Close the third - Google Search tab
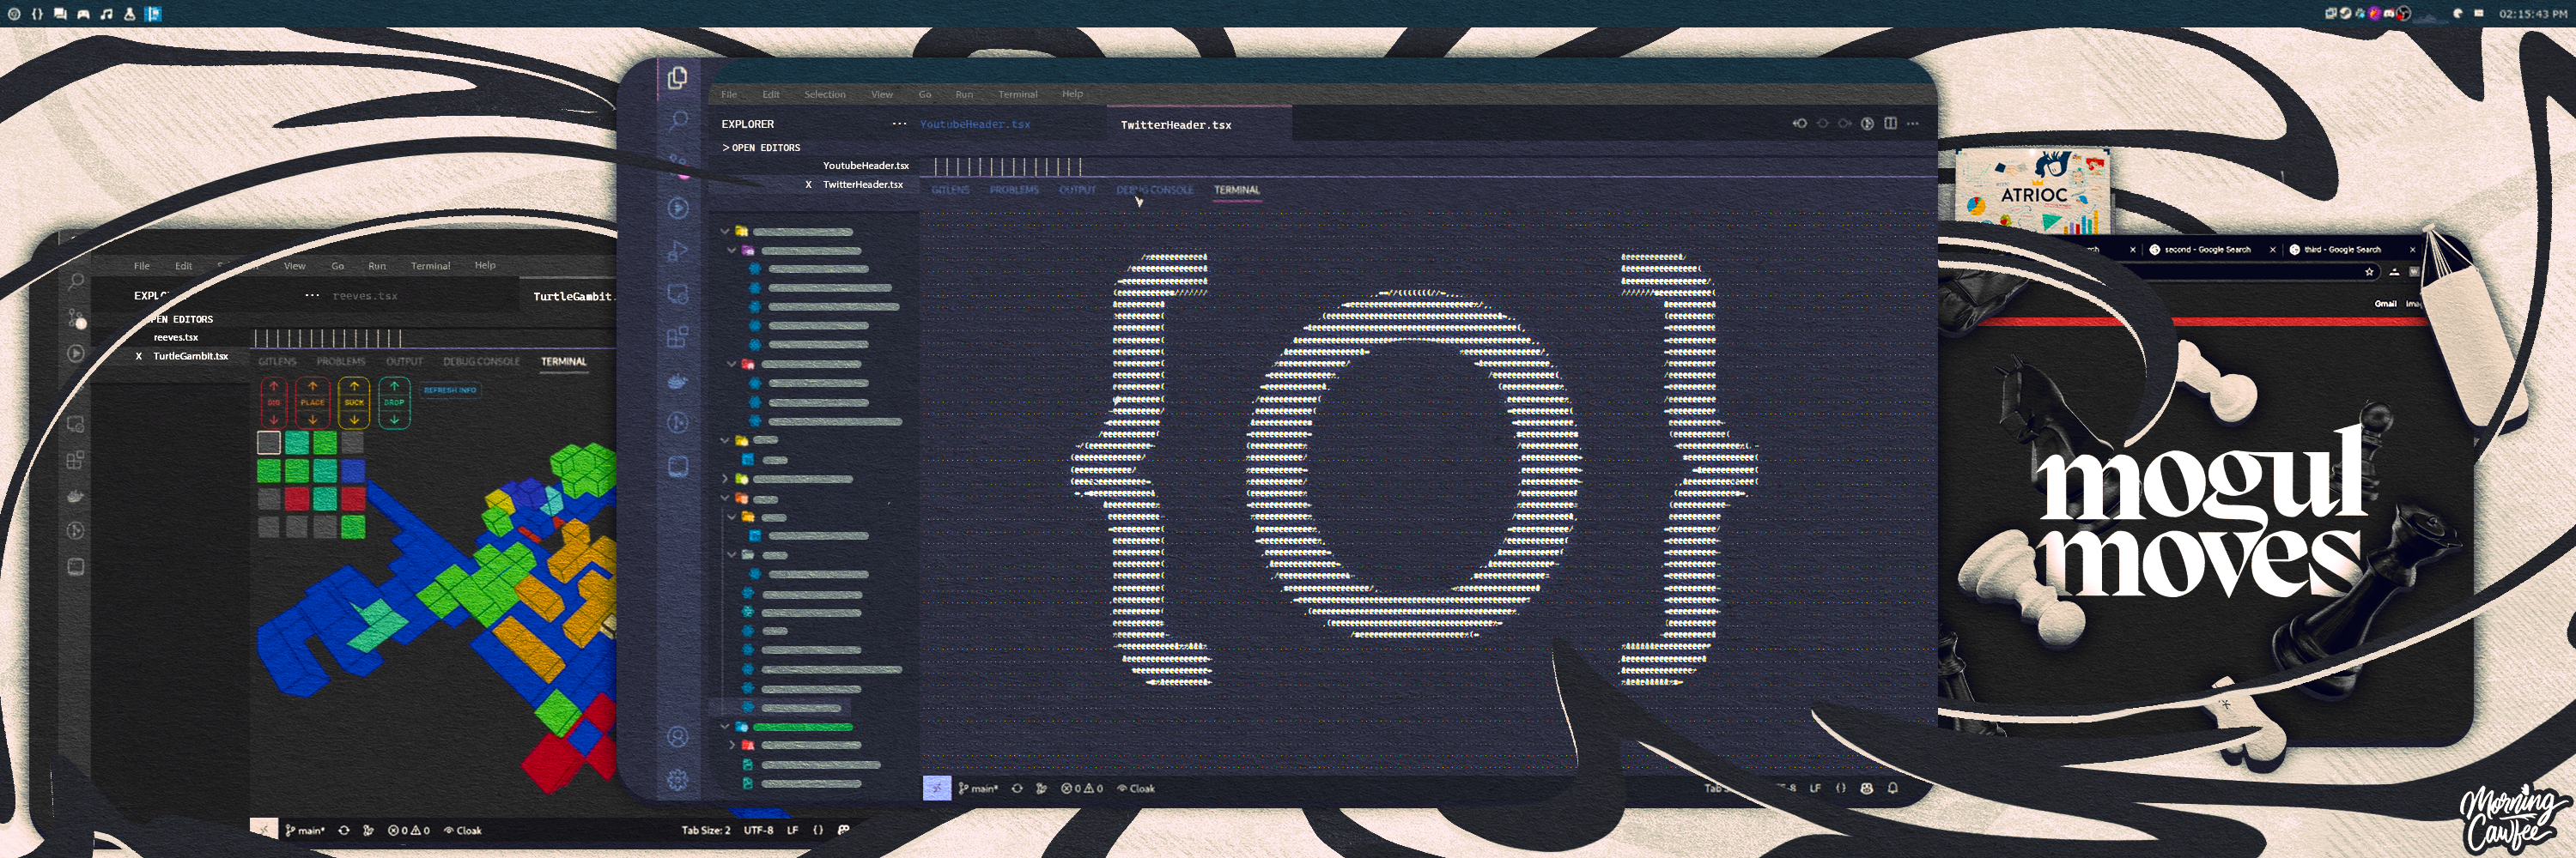This screenshot has height=858, width=2576. point(2412,250)
